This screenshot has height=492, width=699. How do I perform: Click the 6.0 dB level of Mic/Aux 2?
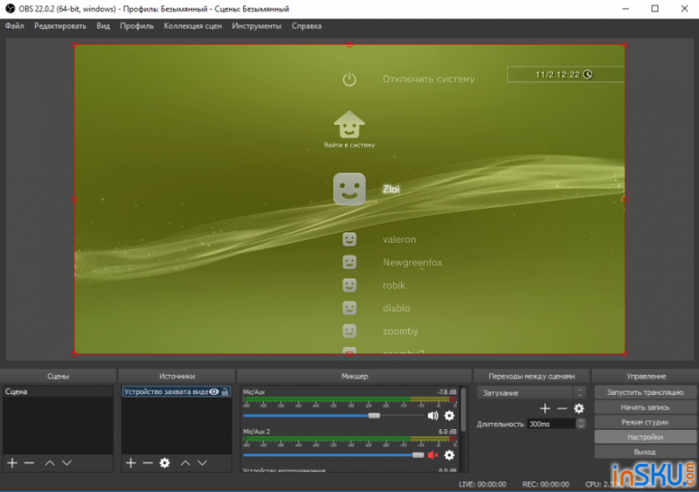click(x=447, y=432)
